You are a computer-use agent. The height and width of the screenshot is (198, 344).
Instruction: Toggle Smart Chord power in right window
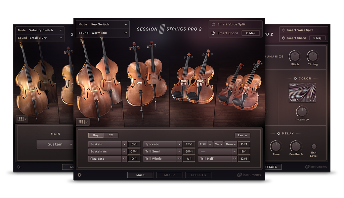(283, 38)
